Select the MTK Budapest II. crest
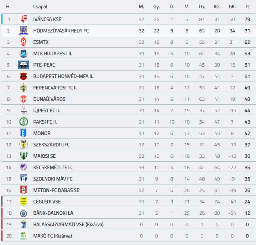 click(x=23, y=53)
